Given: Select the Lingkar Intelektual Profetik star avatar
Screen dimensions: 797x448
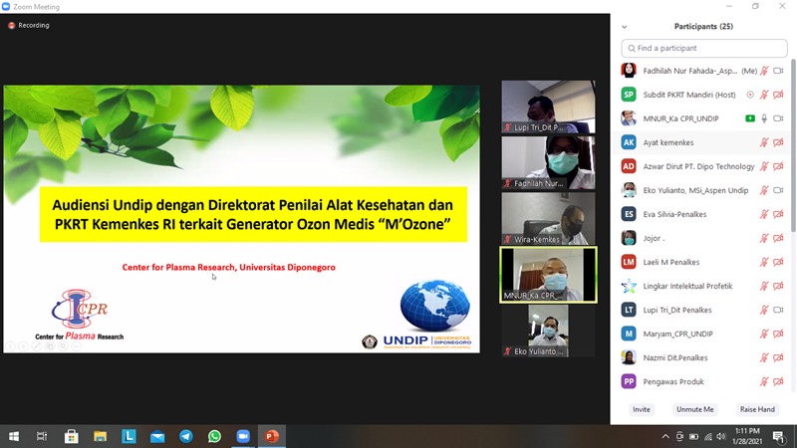Looking at the screenshot, I should pyautogui.click(x=629, y=286).
